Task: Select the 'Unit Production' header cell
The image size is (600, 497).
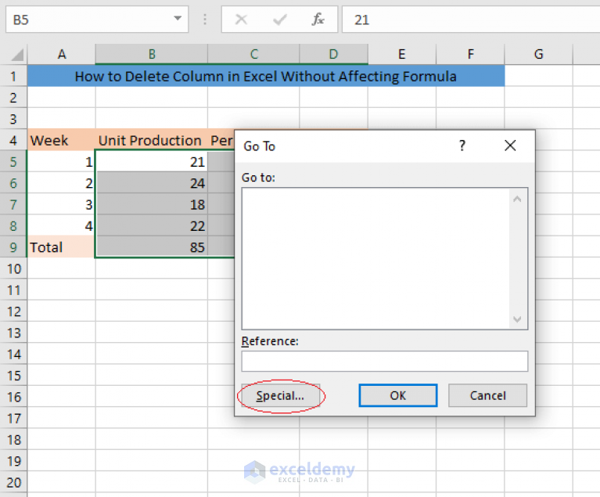Action: coord(152,140)
